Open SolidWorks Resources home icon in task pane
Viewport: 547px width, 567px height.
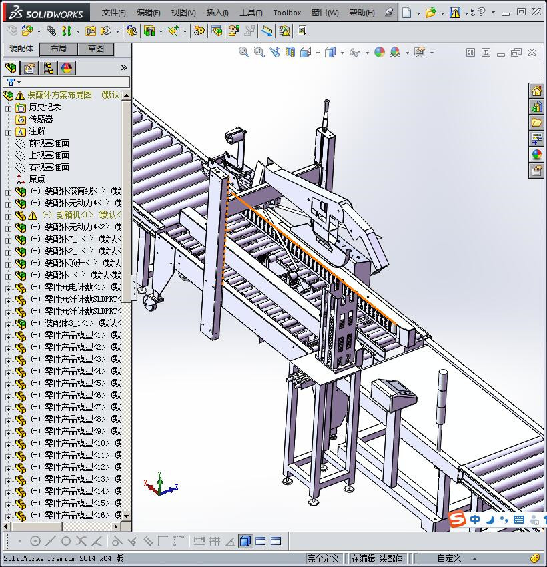coord(536,91)
